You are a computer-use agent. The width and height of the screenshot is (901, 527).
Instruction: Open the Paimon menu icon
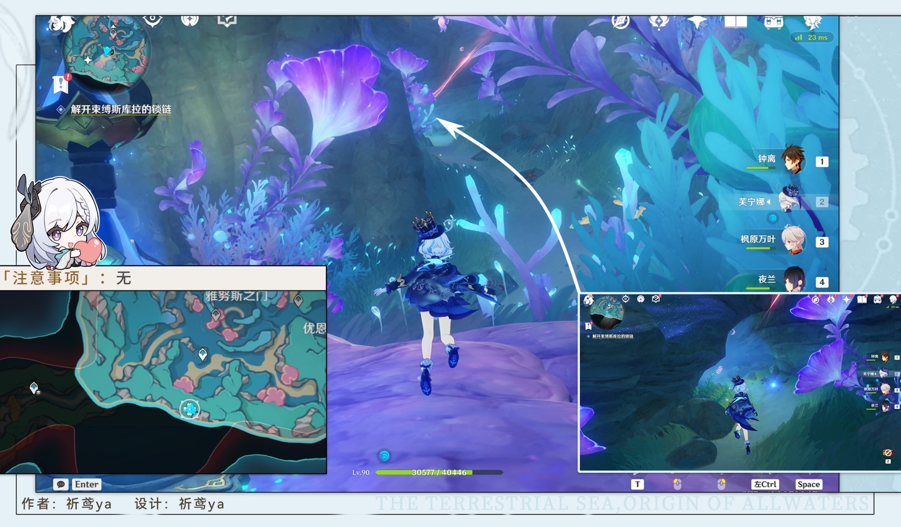pyautogui.click(x=60, y=23)
